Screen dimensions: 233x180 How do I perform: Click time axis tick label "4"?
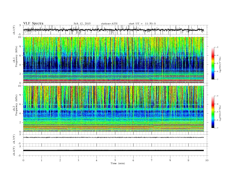click(x=97, y=160)
